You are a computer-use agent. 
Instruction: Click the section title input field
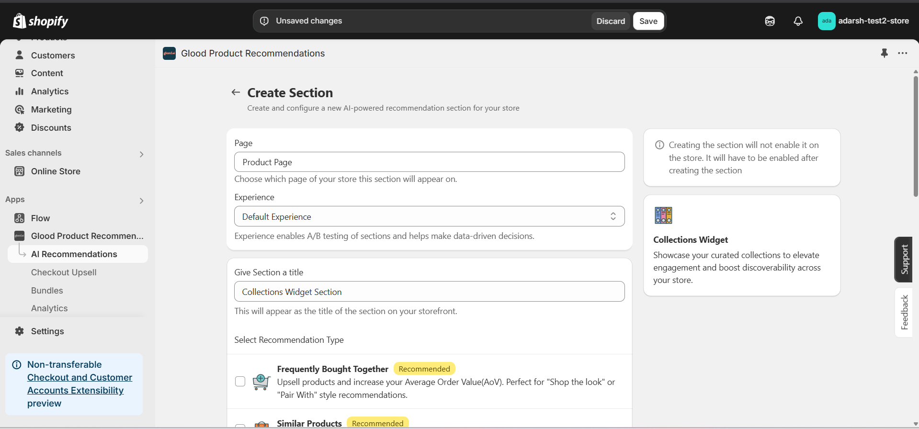point(429,292)
